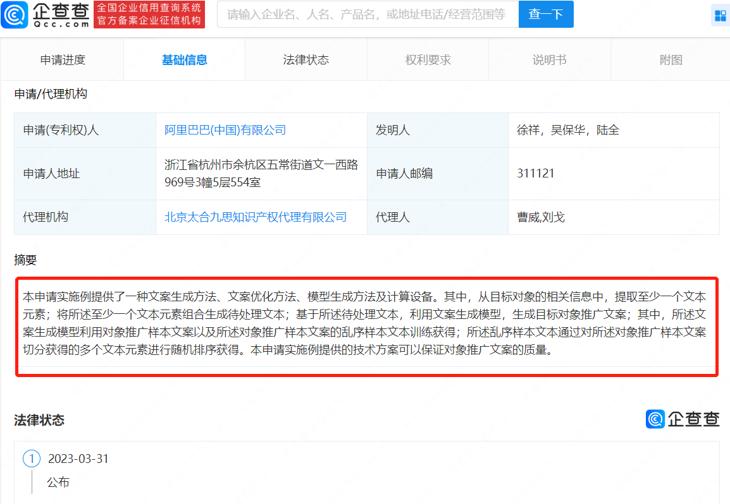Click the applicant address text
The image size is (730, 504).
261,174
